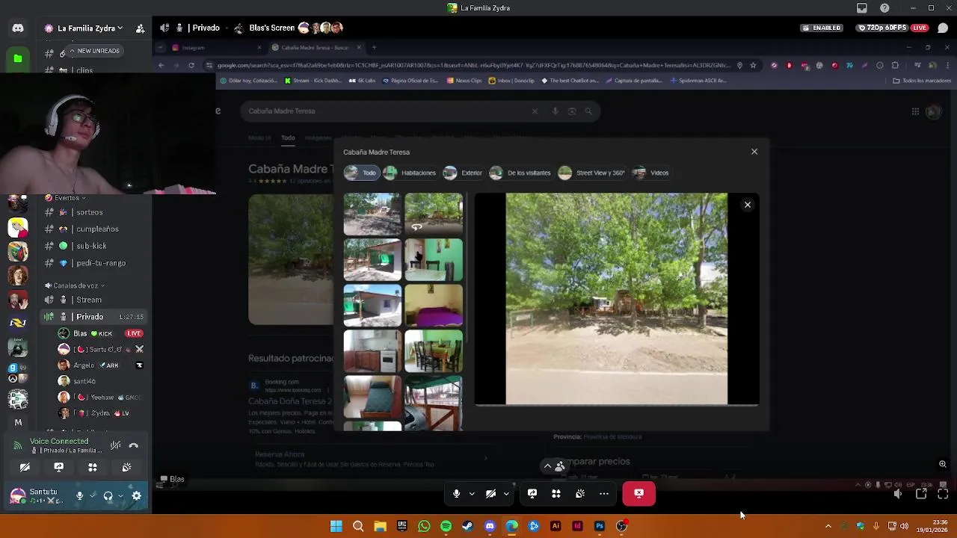957x538 pixels.
Task: Open the soundboard in voice panel
Action: click(126, 467)
